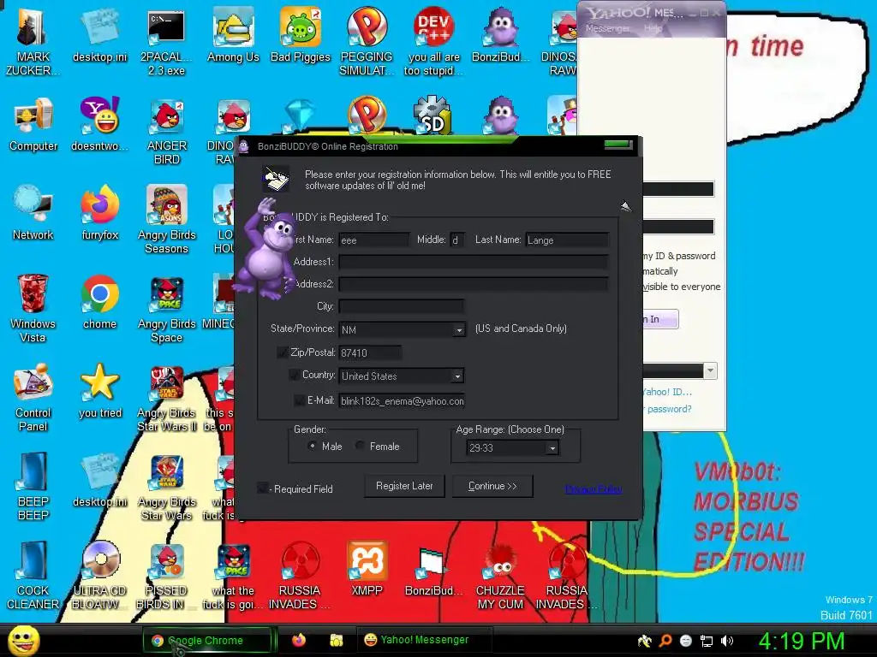The width and height of the screenshot is (877, 657).
Task: Open the ANGER BIRD desktop icon
Action: coord(166,130)
